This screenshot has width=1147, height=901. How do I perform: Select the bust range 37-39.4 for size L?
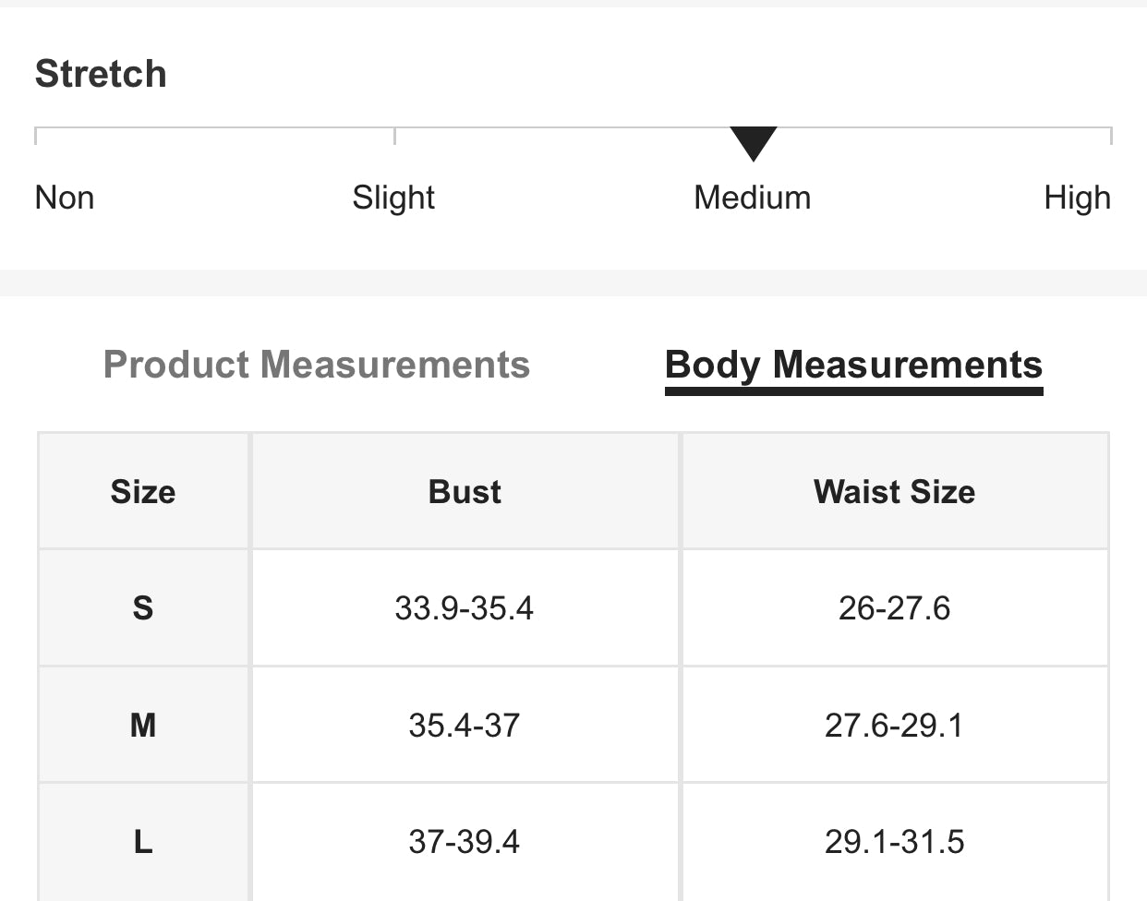(x=465, y=842)
